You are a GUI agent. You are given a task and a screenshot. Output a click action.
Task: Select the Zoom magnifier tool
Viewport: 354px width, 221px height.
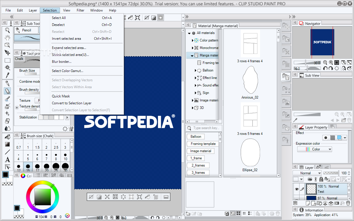click(7, 30)
